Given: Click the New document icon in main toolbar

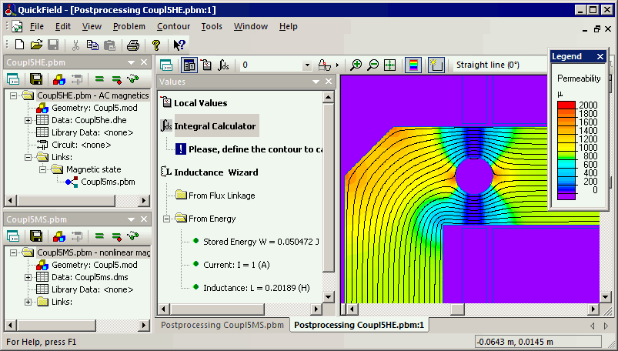Looking at the screenshot, I should [x=19, y=45].
